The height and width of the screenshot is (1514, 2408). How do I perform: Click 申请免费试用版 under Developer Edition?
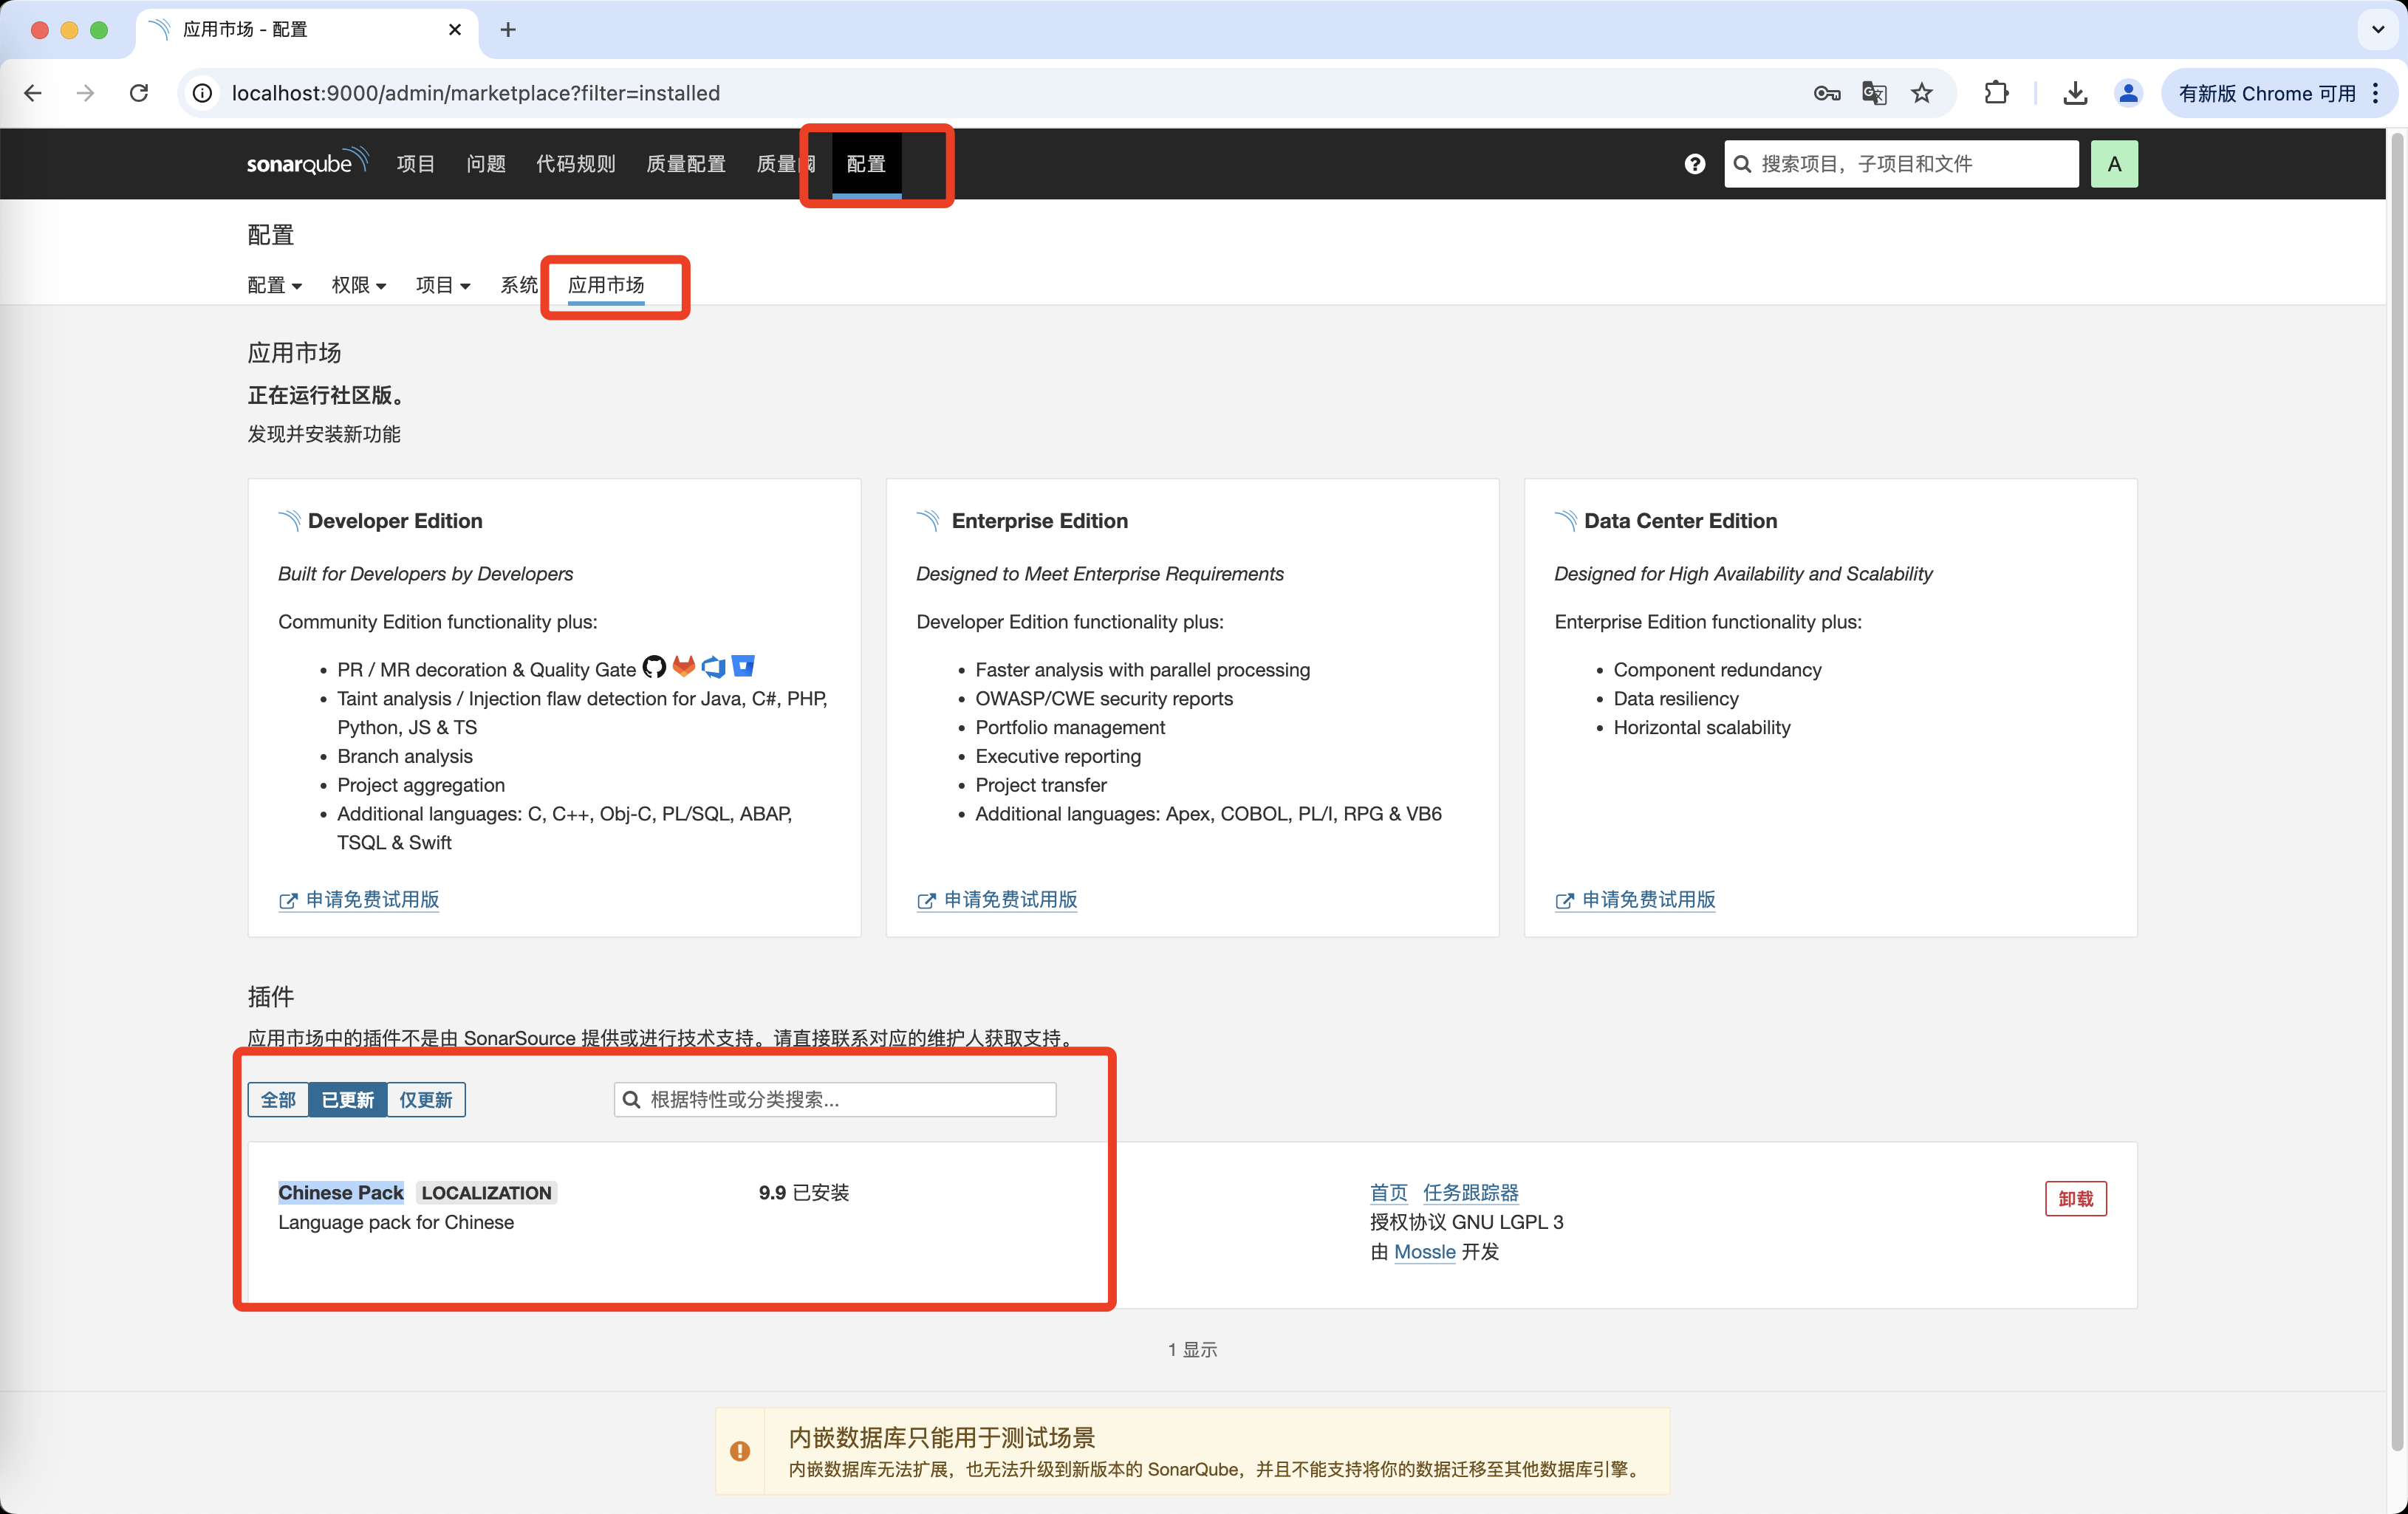[359, 899]
